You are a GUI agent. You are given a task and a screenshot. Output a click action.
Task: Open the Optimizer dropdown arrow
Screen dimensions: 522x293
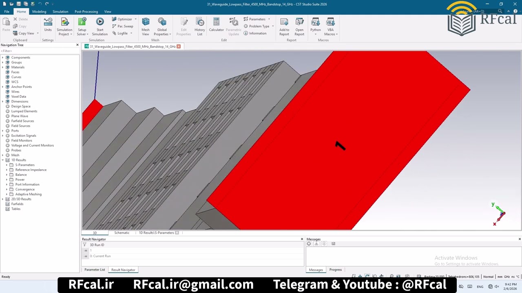coord(135,19)
